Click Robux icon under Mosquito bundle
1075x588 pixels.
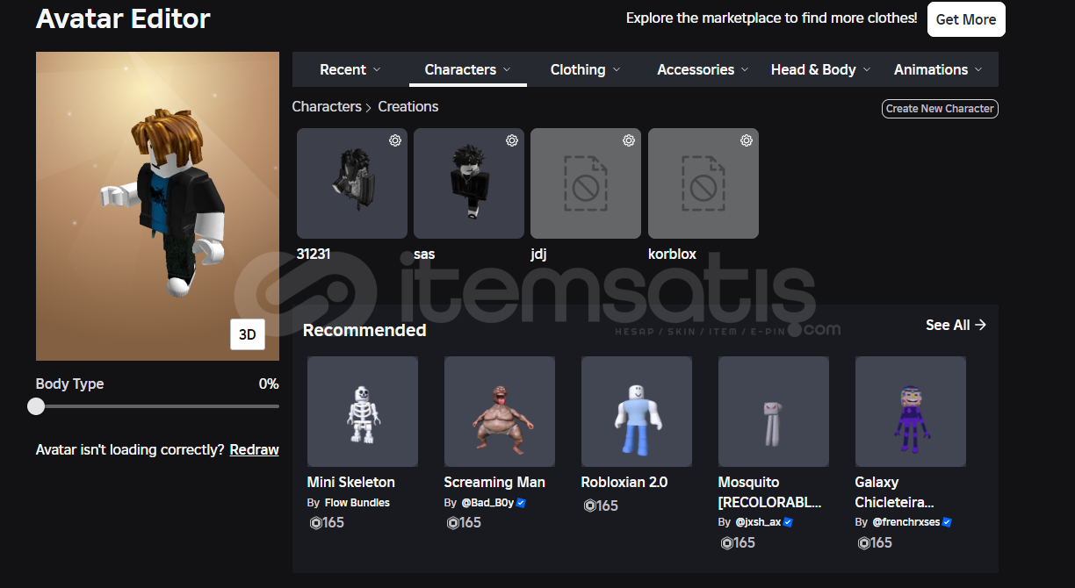pyautogui.click(x=726, y=543)
